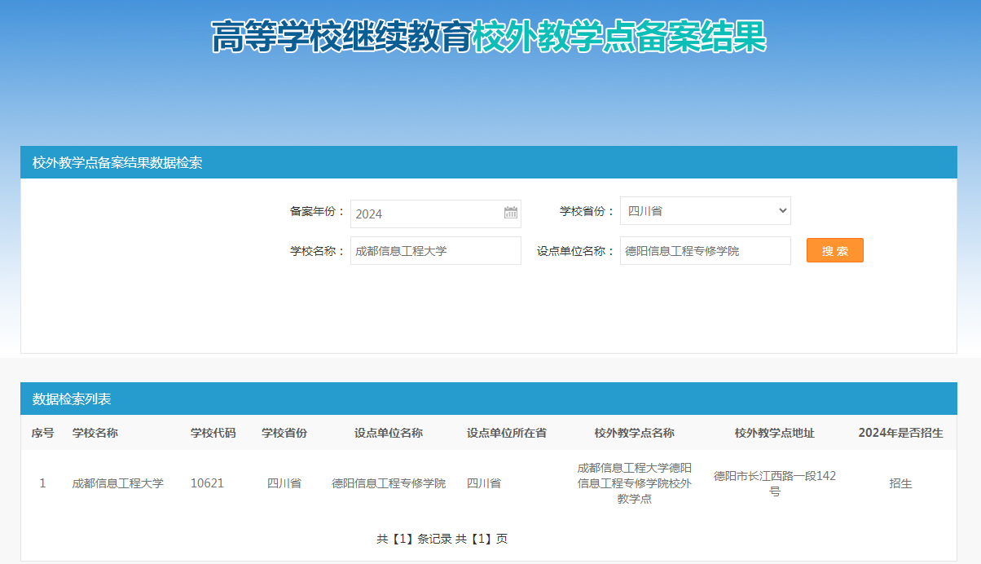Select the 设点单位名称 input field
Viewport: 981px width, 564px height.
point(705,251)
